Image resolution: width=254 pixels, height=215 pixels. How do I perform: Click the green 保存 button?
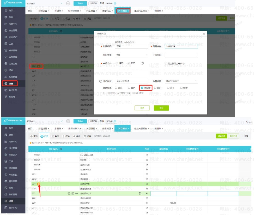coord(161,108)
